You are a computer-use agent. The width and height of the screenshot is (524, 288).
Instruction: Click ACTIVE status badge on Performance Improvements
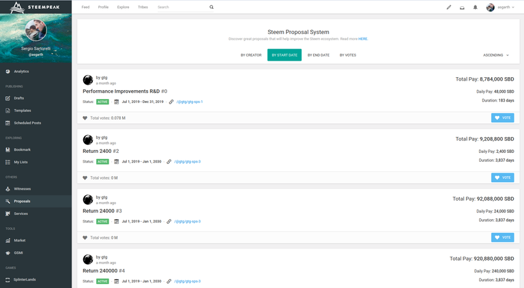(x=102, y=102)
